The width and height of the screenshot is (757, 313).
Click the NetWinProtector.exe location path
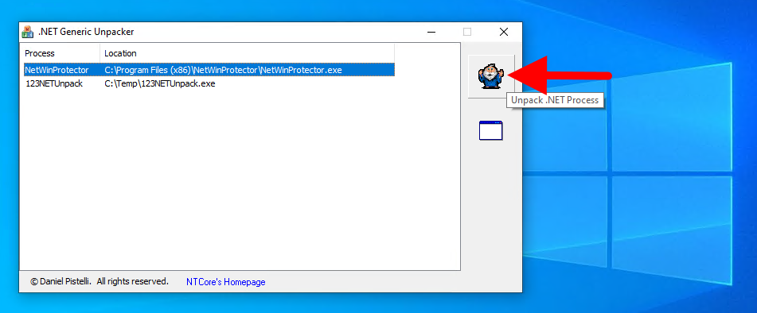point(223,70)
